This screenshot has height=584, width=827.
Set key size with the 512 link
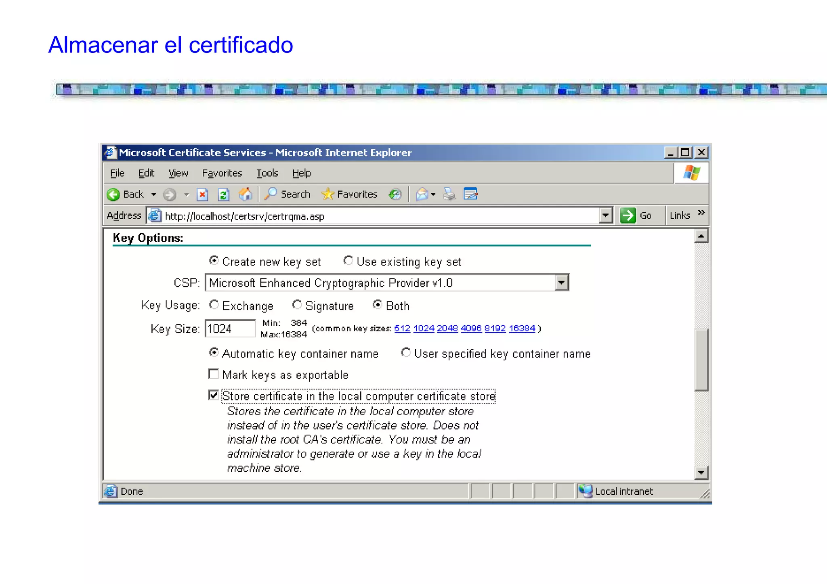tap(402, 328)
